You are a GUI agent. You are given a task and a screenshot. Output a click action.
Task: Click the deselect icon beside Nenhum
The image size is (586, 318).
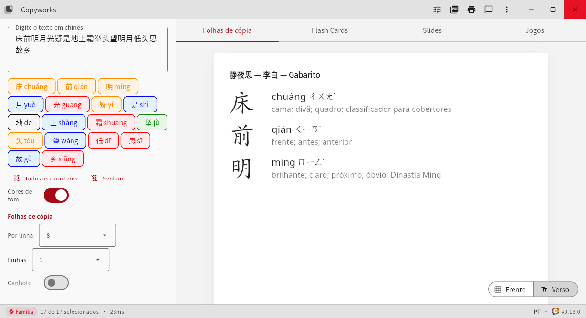[94, 178]
